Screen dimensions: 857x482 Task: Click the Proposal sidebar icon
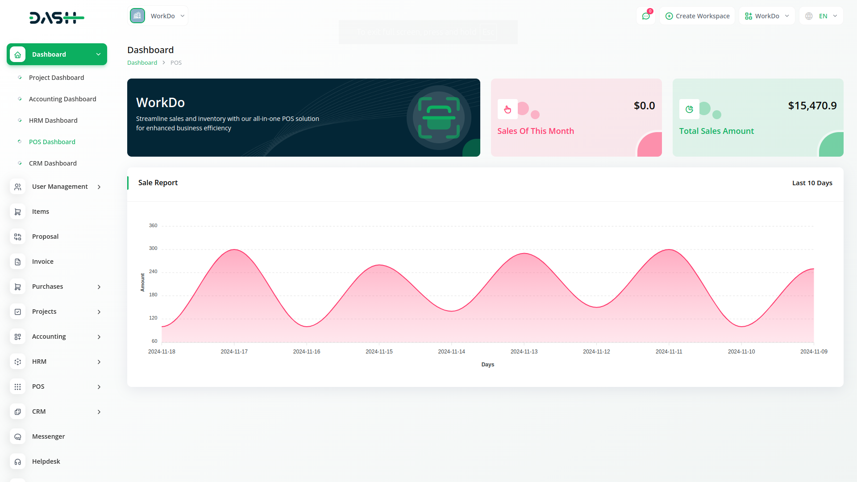point(17,237)
